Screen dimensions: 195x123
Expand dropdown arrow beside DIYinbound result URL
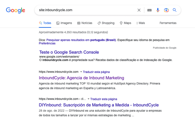(89, 99)
